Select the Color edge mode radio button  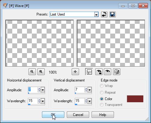click(x=102, y=99)
